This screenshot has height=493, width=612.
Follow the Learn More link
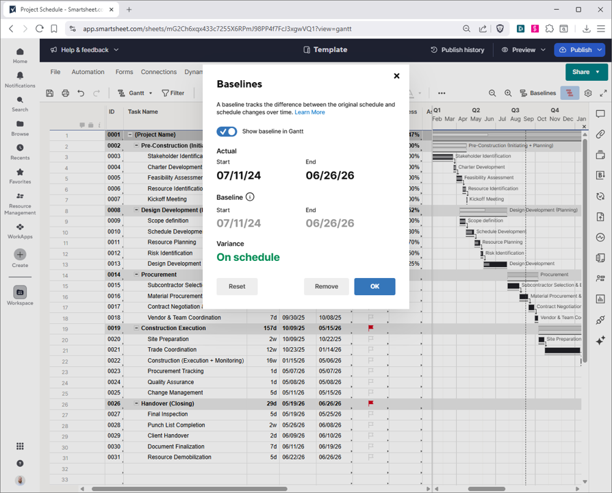tap(309, 112)
